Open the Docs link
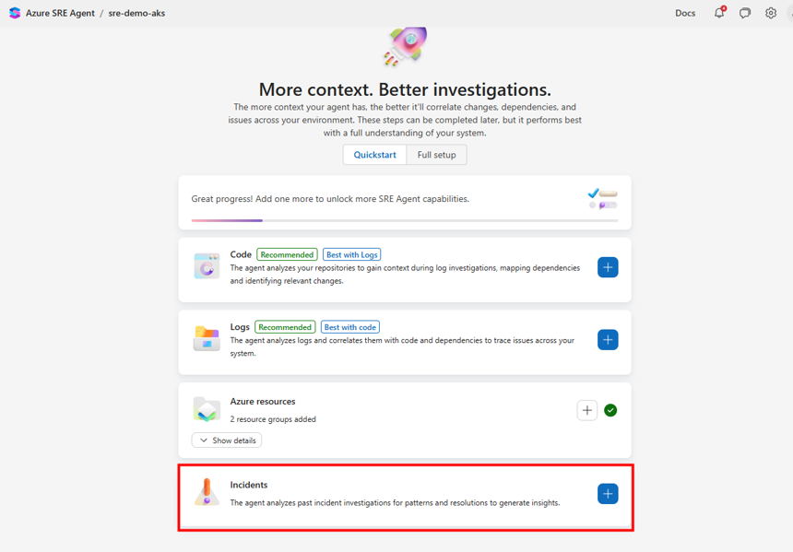The width and height of the screenshot is (793, 552). click(x=685, y=13)
